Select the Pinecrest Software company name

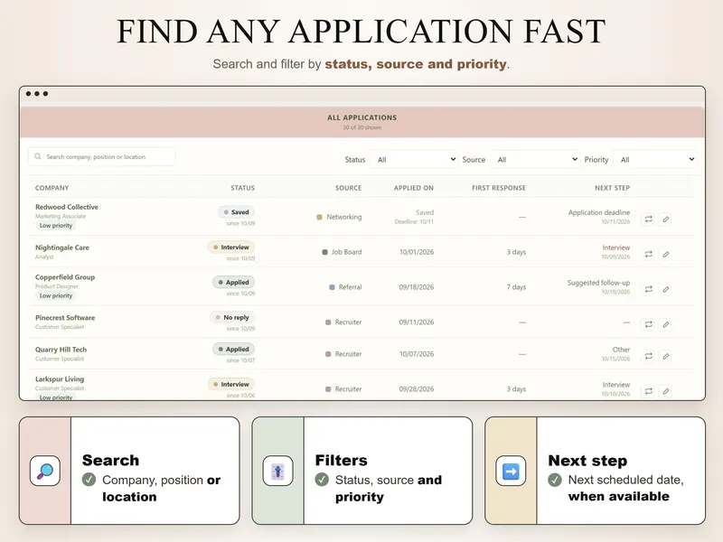click(65, 318)
